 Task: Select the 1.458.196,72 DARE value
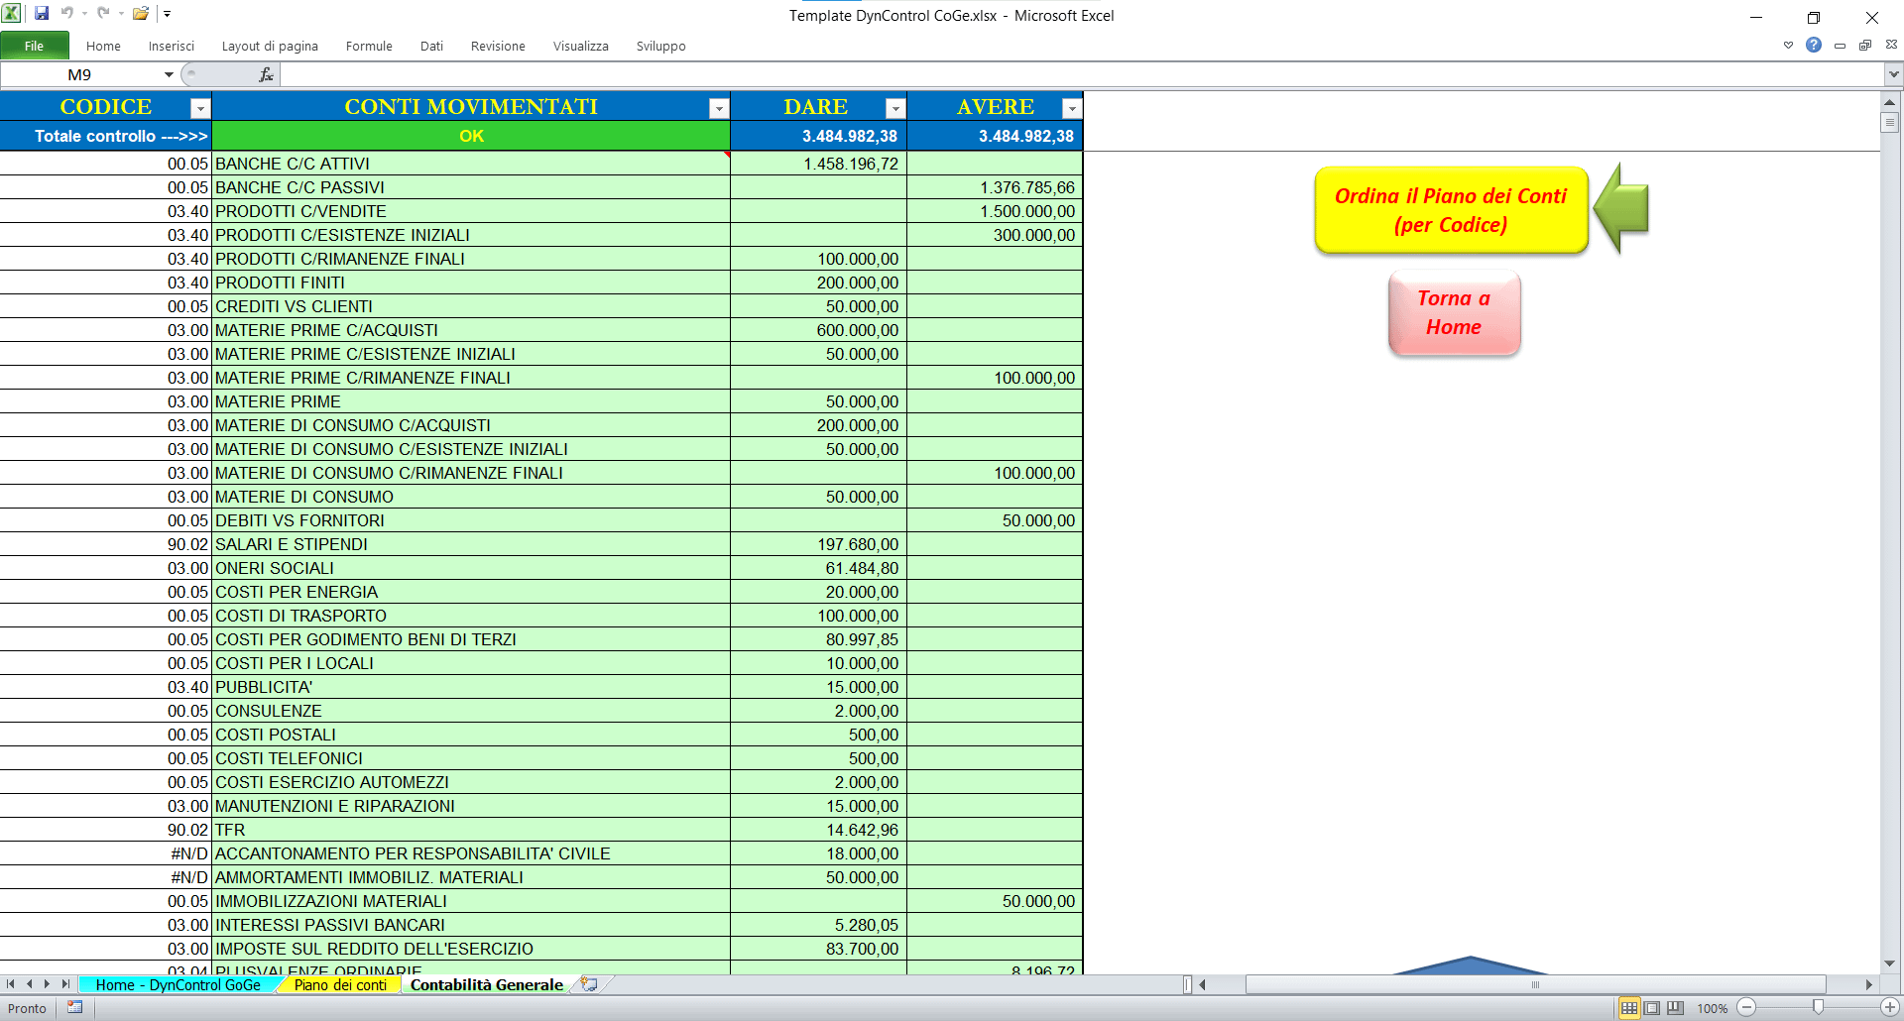[818, 164]
